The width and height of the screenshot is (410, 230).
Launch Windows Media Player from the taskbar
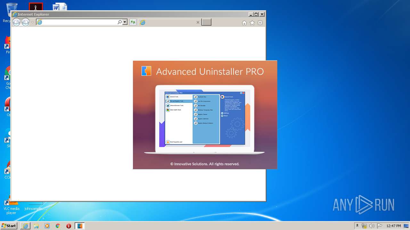coord(47,226)
